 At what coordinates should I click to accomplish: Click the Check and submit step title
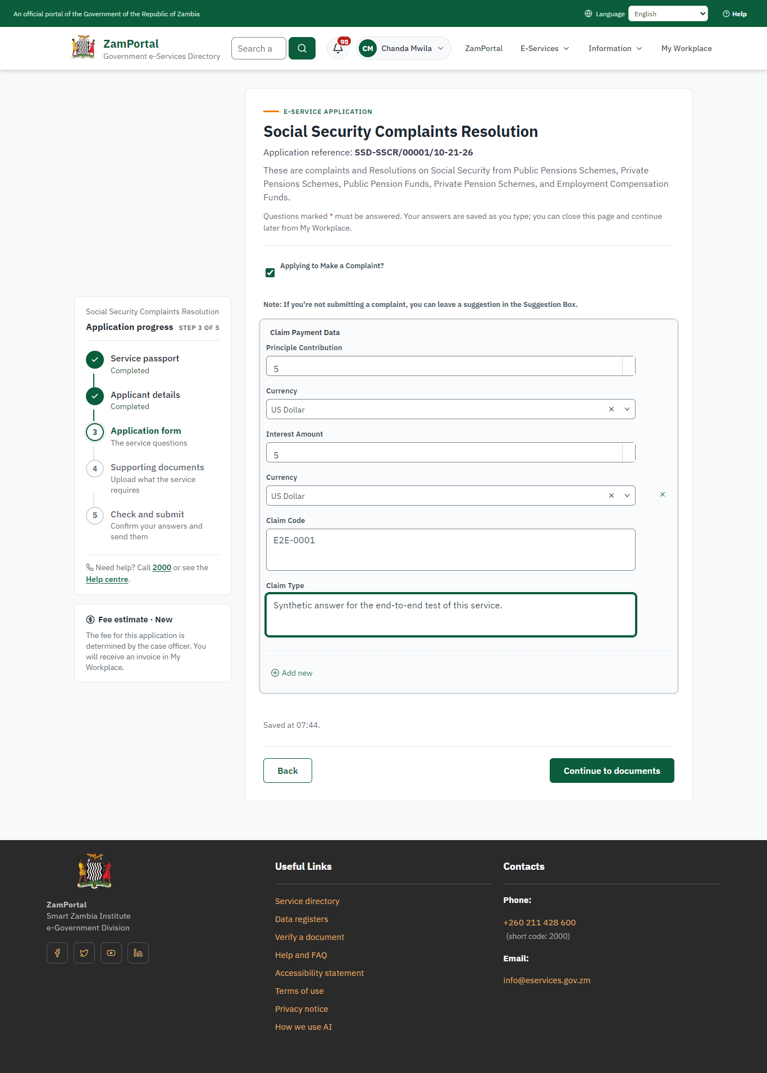click(147, 515)
